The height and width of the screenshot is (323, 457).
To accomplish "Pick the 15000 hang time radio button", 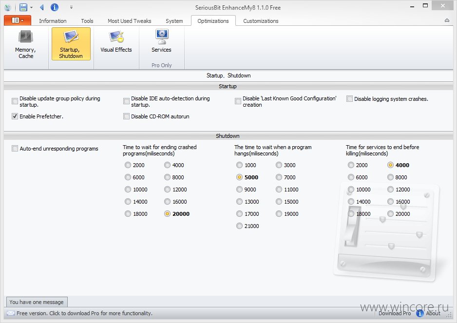I will click(x=279, y=202).
